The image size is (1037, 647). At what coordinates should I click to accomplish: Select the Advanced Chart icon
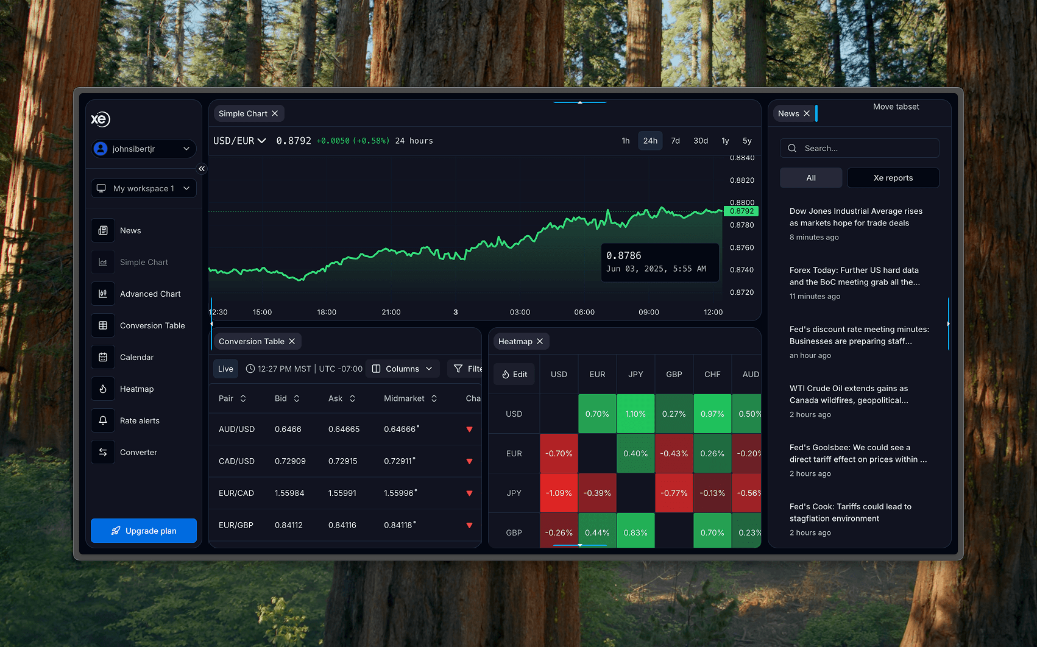102,294
